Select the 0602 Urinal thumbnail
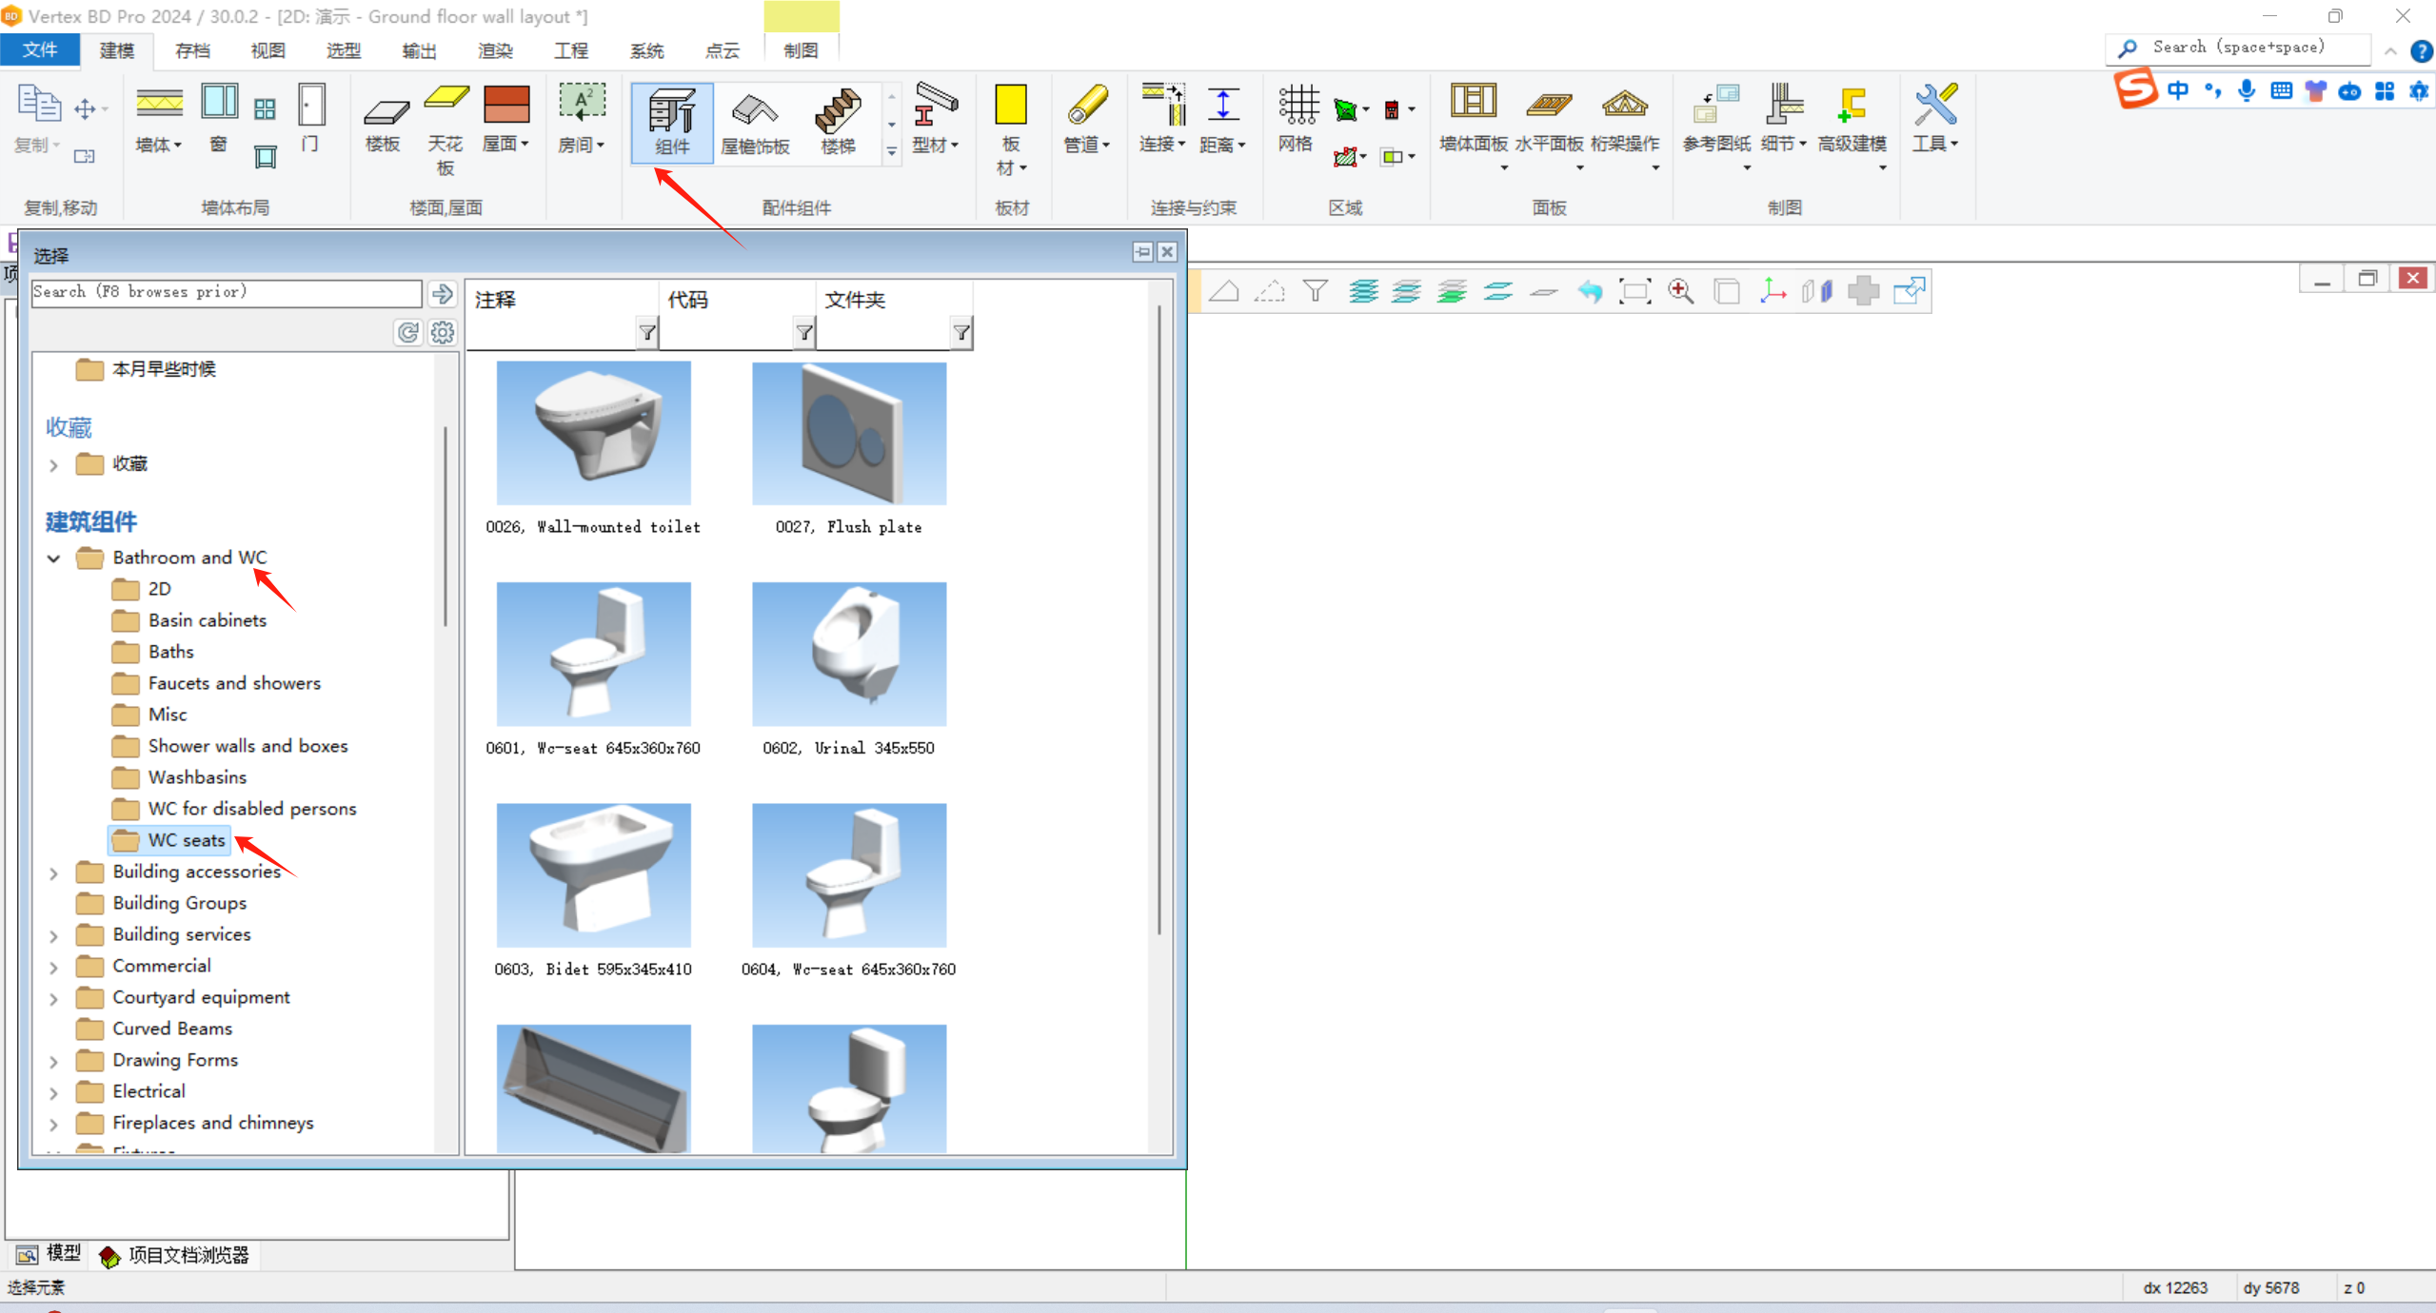Viewport: 2436px width, 1313px height. (x=849, y=655)
